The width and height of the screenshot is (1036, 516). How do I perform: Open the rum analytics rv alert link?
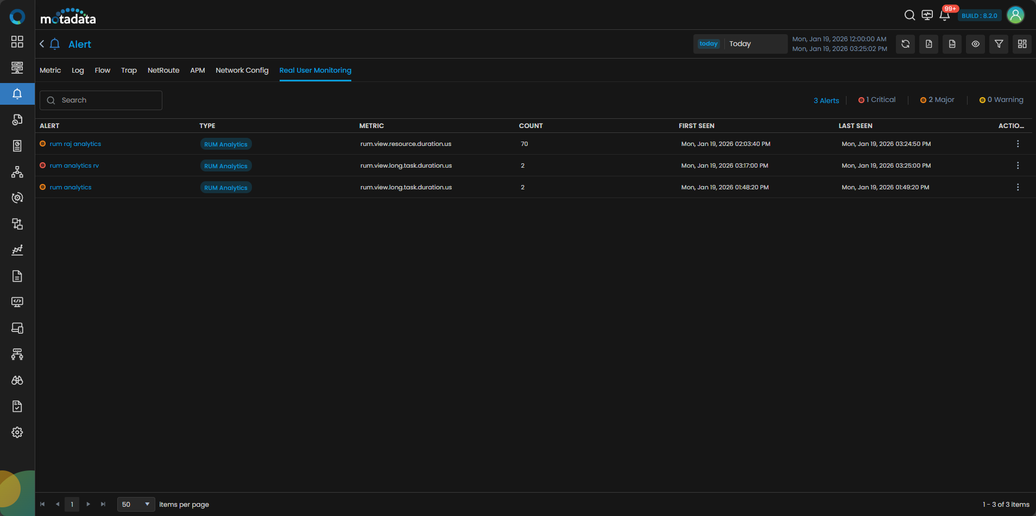(74, 165)
